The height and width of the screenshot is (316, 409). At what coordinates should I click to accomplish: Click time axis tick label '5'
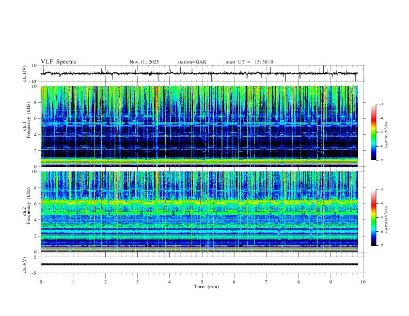coord(202,282)
